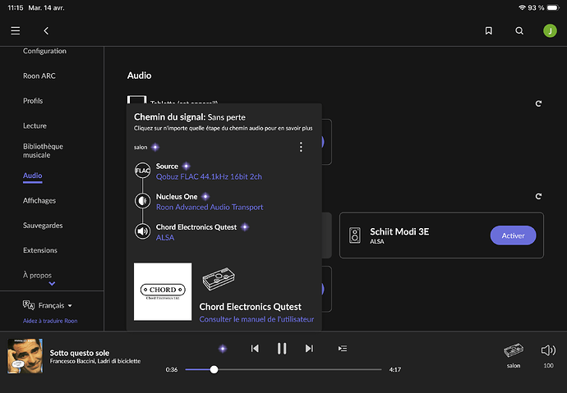Viewport: 567px width, 393px height.
Task: Activate the Schiit Modi 3E device
Action: 513,235
